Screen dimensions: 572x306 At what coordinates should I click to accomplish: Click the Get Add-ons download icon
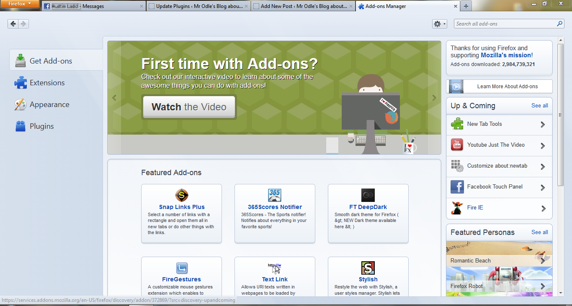tap(20, 61)
